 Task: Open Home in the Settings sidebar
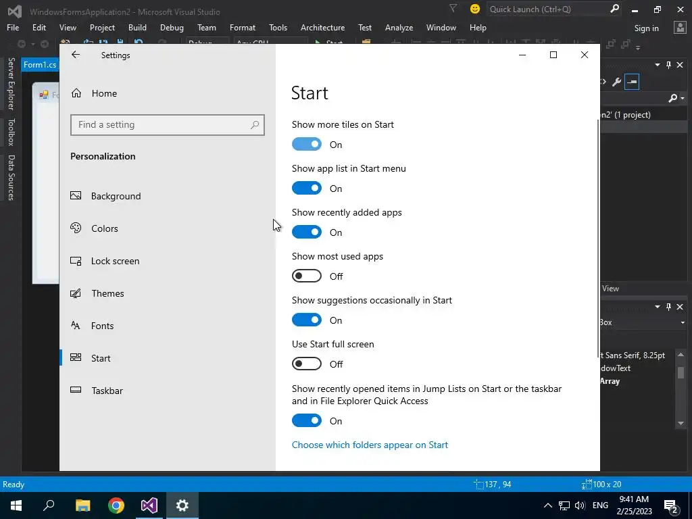[x=104, y=93]
